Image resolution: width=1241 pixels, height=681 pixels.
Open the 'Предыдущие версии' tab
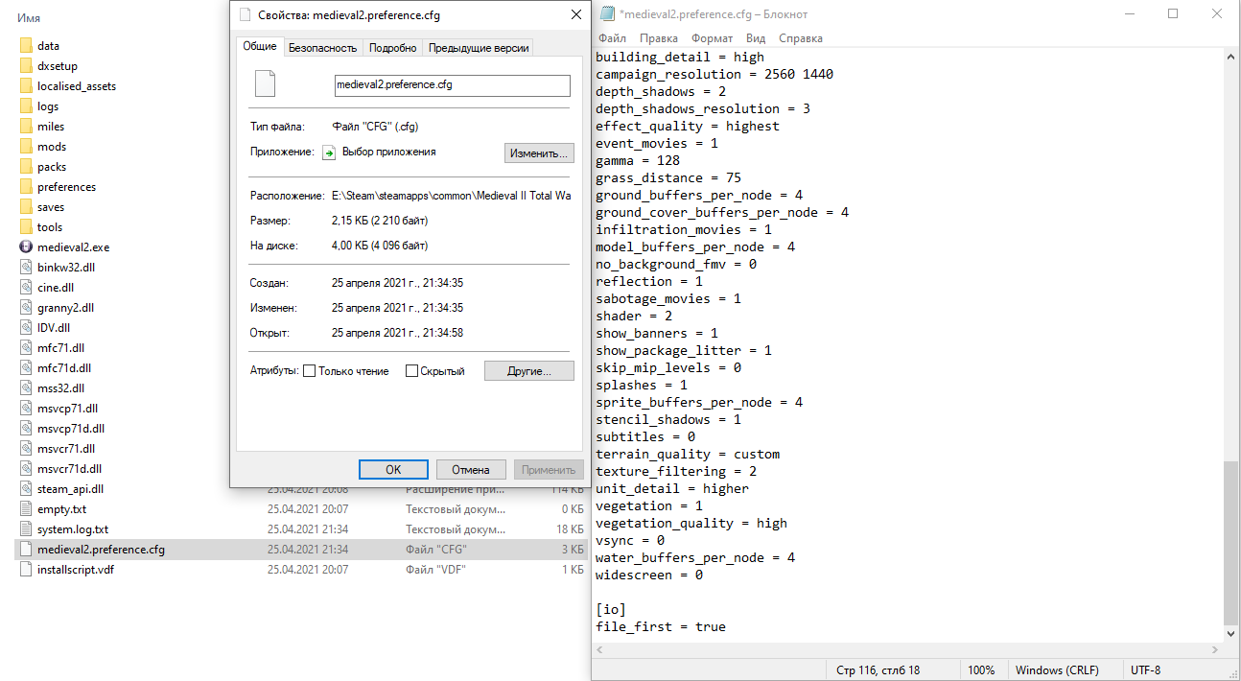(x=478, y=47)
